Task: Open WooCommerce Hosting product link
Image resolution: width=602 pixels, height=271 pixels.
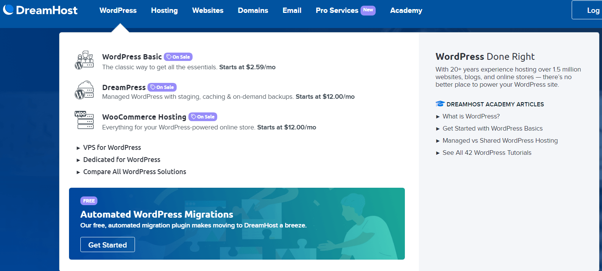Action: (144, 117)
